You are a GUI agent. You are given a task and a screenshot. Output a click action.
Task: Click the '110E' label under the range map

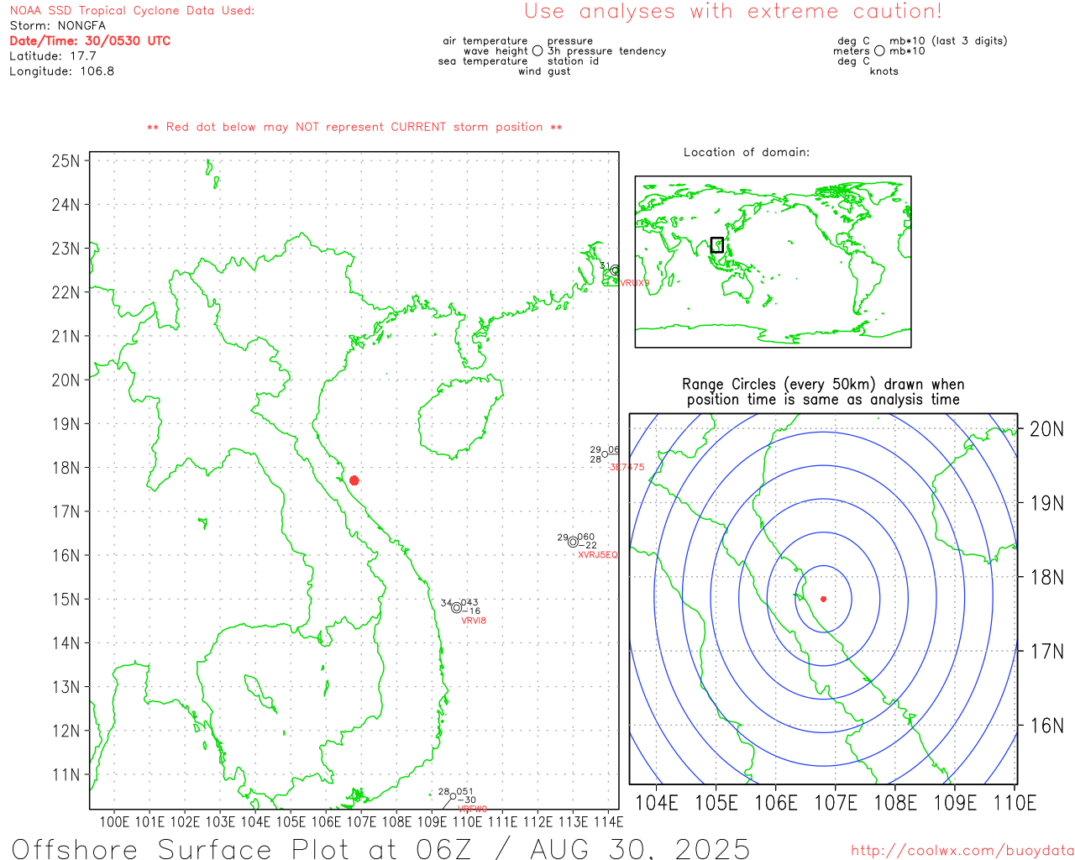1015,803
